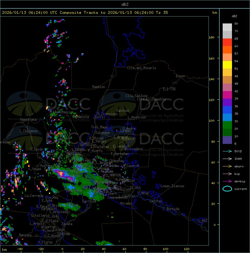Click the Composite Tracks timestamp header
This screenshot has width=250, height=253.
tap(85, 13)
